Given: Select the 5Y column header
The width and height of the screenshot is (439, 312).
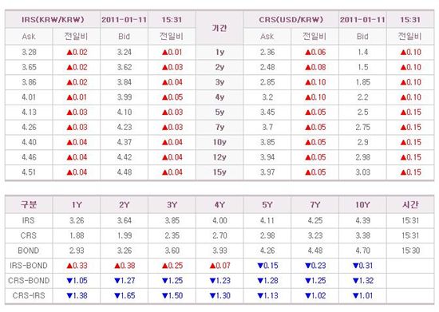Looking at the screenshot, I should pos(267,205).
